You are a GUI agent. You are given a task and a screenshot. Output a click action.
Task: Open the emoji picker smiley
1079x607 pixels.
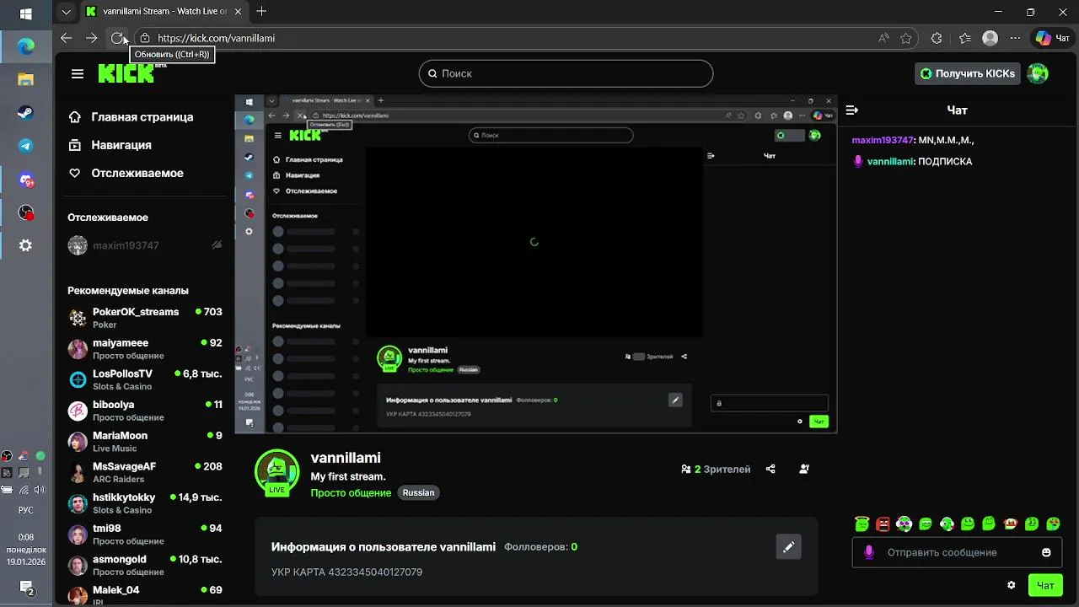tap(1046, 552)
